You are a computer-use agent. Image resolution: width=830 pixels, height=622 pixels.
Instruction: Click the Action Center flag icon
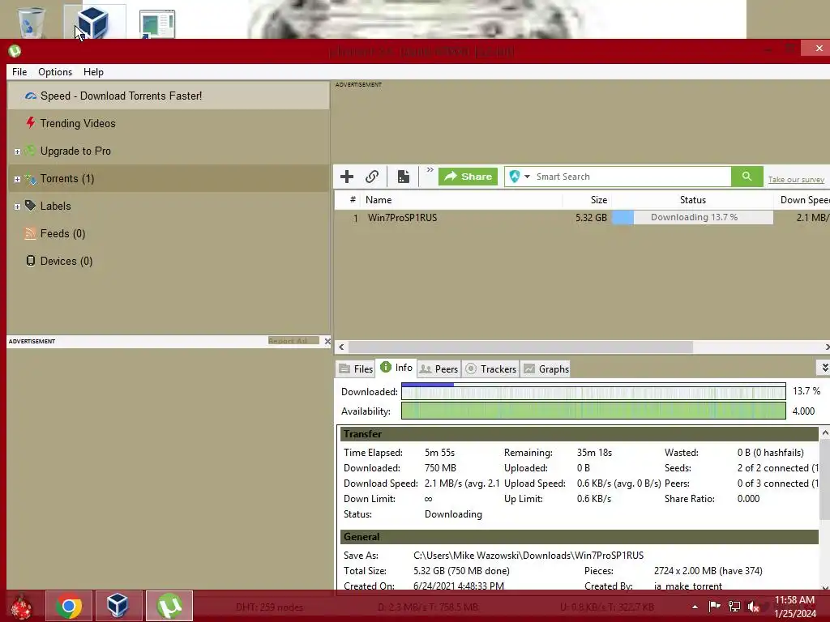coord(714,606)
